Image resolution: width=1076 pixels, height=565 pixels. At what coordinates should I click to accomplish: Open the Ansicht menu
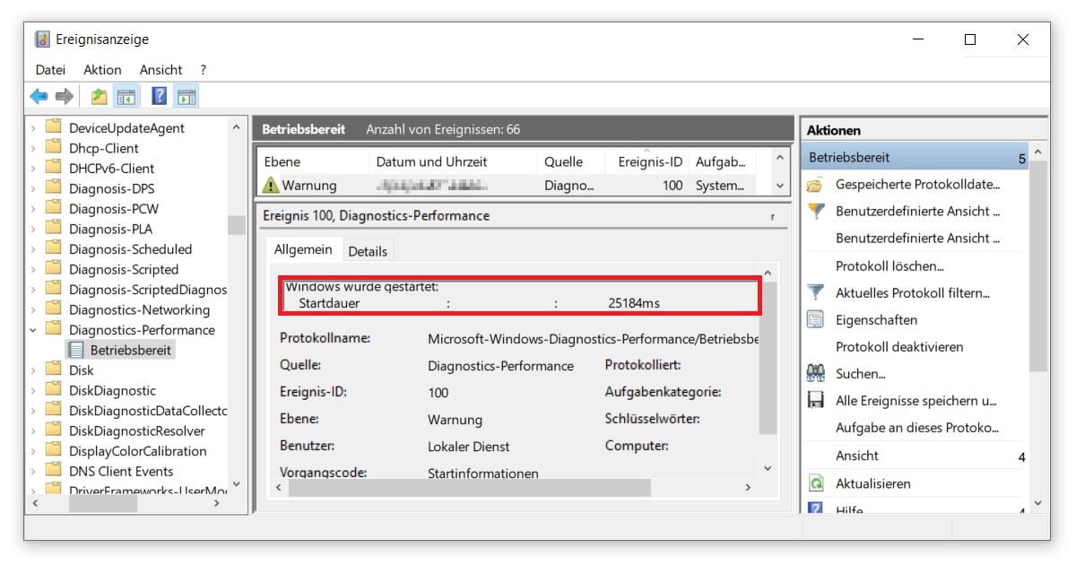161,69
